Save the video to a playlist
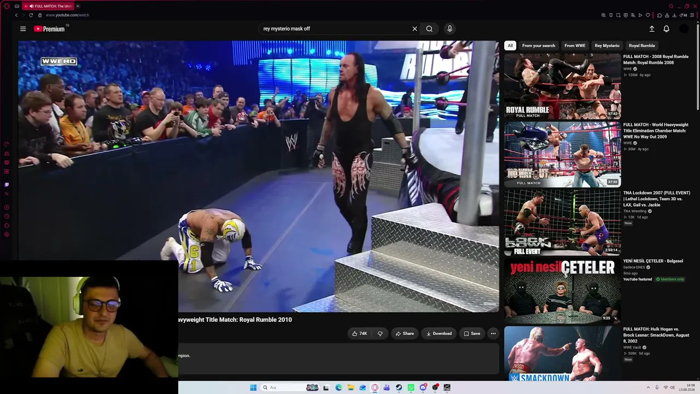This screenshot has width=700, height=394. (x=472, y=334)
